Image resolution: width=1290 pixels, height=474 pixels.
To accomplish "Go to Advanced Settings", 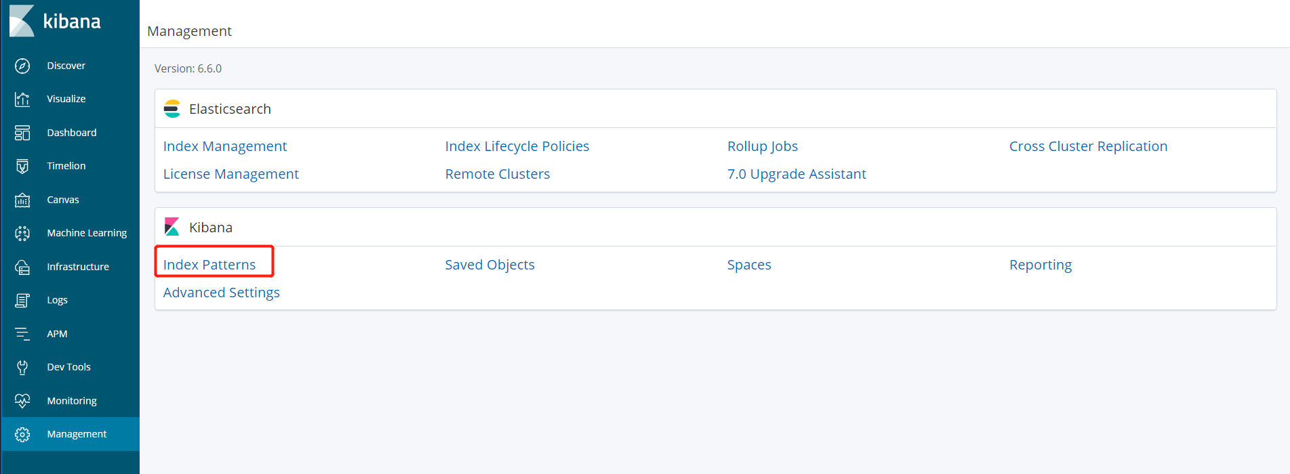I will pos(222,293).
